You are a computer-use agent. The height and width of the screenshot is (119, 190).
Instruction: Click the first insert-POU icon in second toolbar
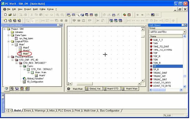[5, 21]
